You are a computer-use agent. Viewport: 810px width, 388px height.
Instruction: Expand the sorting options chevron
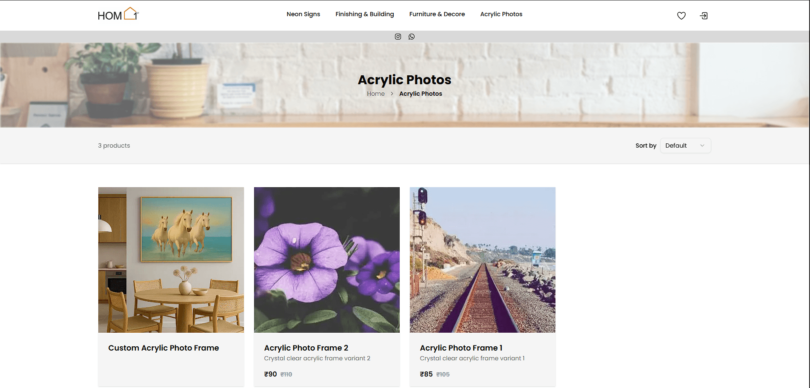pos(701,145)
